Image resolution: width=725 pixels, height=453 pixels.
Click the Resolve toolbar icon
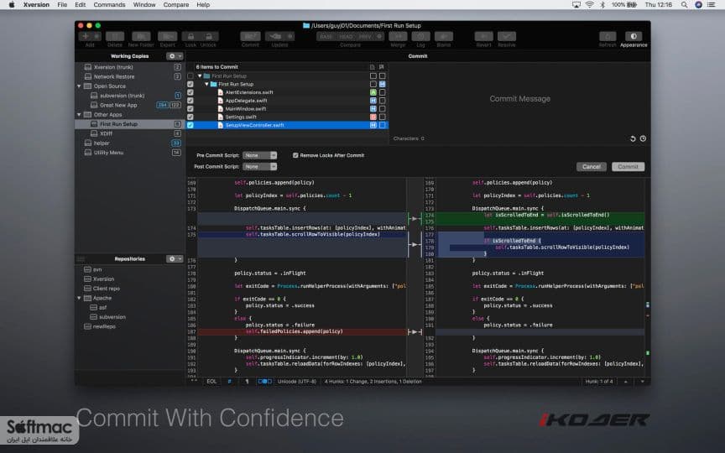pos(507,37)
